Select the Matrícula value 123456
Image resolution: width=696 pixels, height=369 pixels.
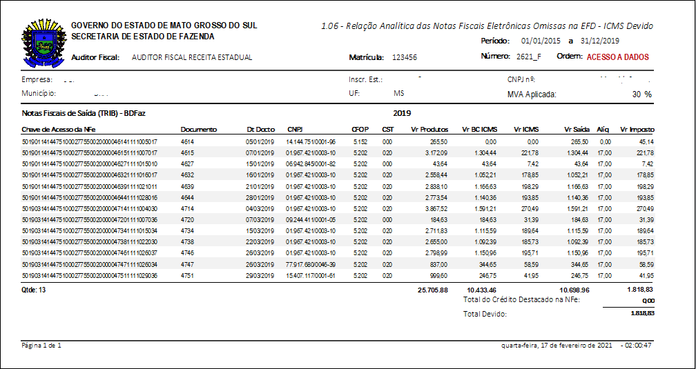tap(404, 58)
